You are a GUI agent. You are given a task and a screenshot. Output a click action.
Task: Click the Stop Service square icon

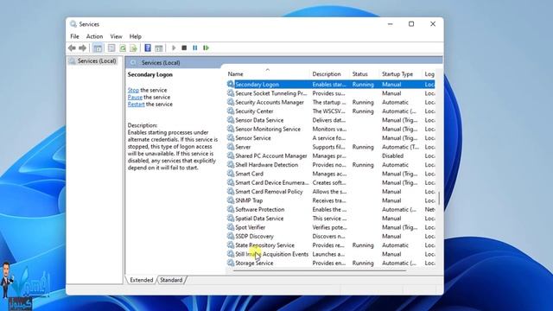tap(184, 48)
